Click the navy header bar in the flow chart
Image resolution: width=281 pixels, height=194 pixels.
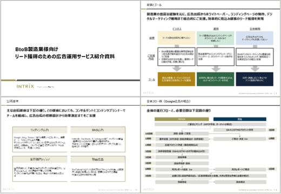pos(240,119)
